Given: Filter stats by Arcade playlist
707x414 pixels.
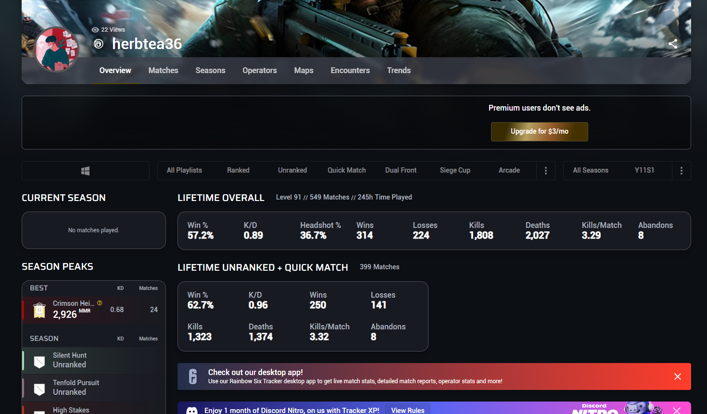Looking at the screenshot, I should pyautogui.click(x=509, y=170).
